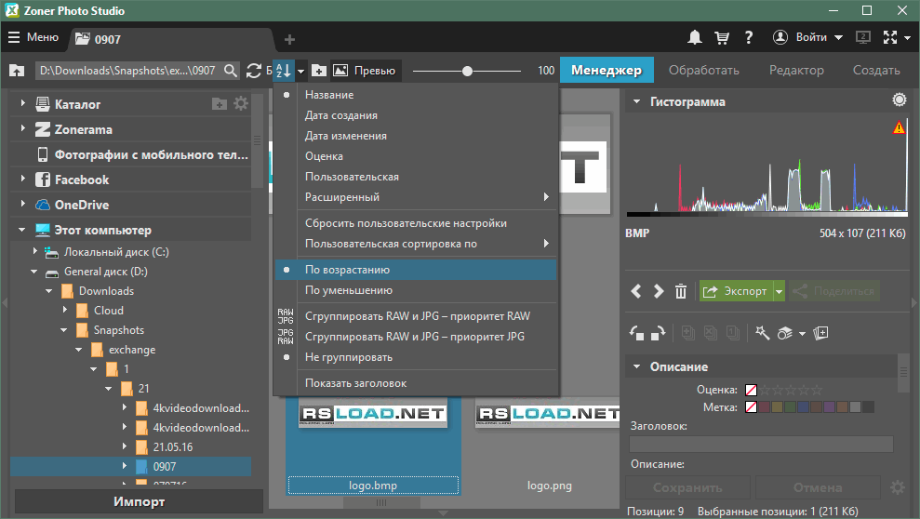
Task: Add catalog folder icon next to Каталог
Action: click(x=219, y=104)
